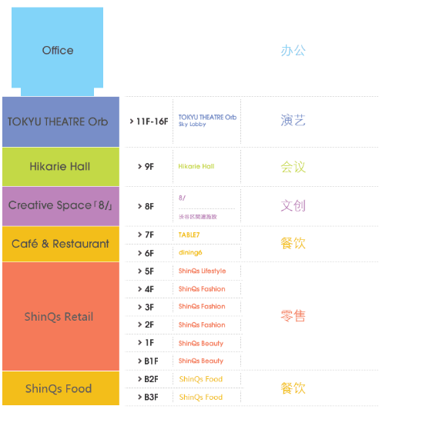Click the Café & Restaurant block
This screenshot has width=446, height=426.
61,244
